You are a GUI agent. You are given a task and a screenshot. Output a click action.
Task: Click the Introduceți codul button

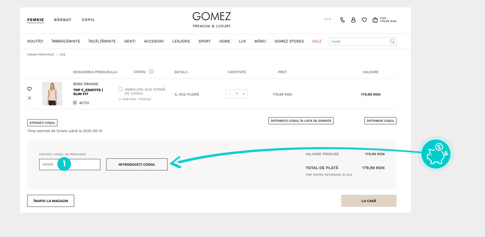[x=137, y=165]
